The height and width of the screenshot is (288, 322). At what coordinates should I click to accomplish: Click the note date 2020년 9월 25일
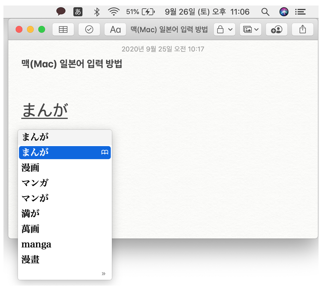[163, 49]
